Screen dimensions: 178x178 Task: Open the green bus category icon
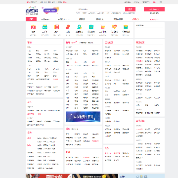pos(44,27)
